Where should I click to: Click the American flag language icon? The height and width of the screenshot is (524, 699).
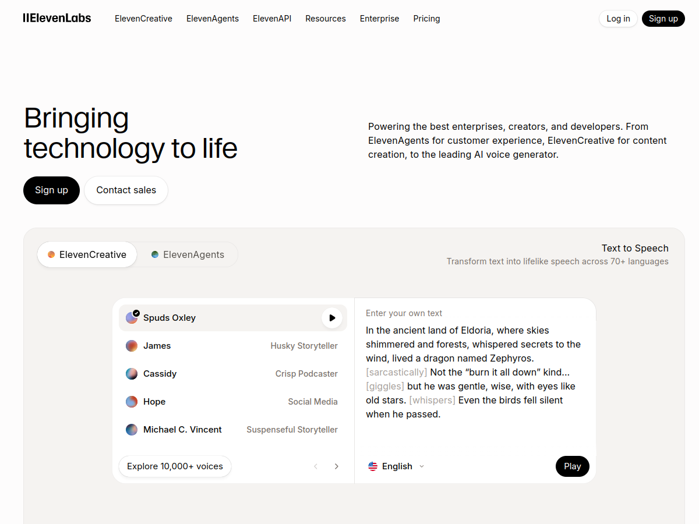373,466
